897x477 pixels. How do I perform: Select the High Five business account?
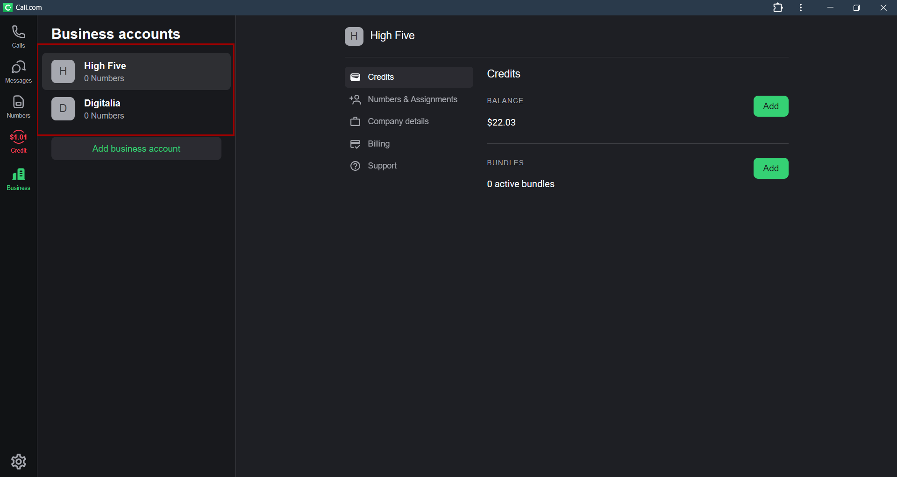point(136,71)
